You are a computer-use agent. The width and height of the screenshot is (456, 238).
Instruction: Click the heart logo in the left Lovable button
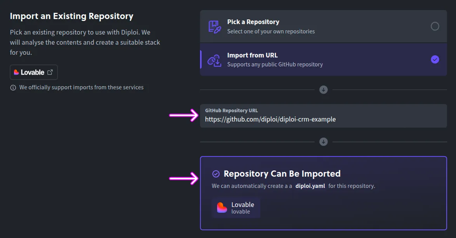coord(16,72)
